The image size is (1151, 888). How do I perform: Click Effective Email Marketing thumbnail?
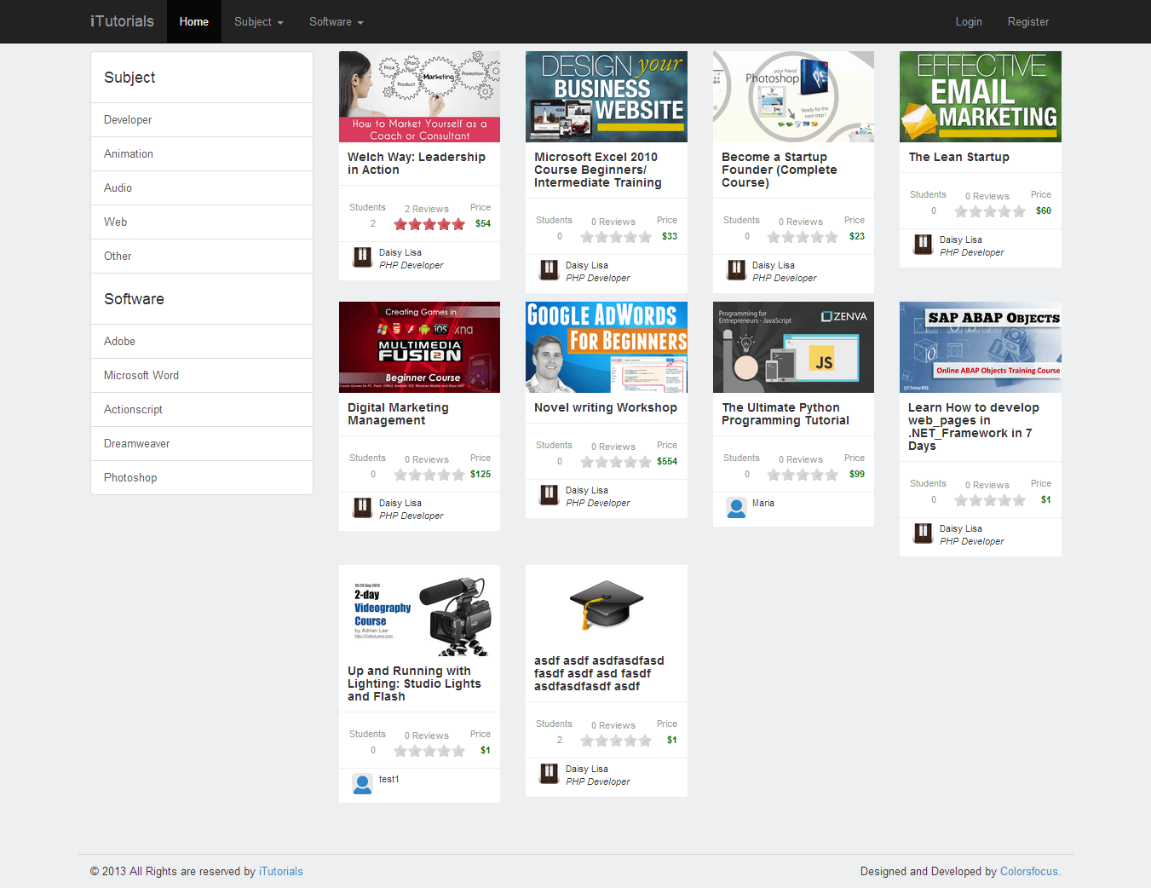click(x=981, y=96)
